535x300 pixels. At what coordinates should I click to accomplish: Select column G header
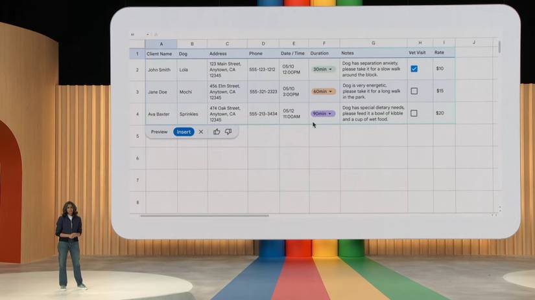click(374, 43)
